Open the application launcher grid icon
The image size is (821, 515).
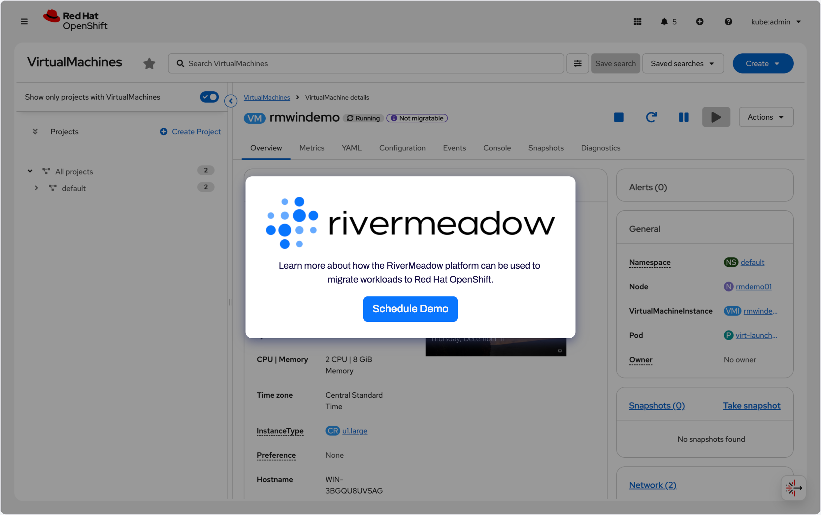pos(637,21)
